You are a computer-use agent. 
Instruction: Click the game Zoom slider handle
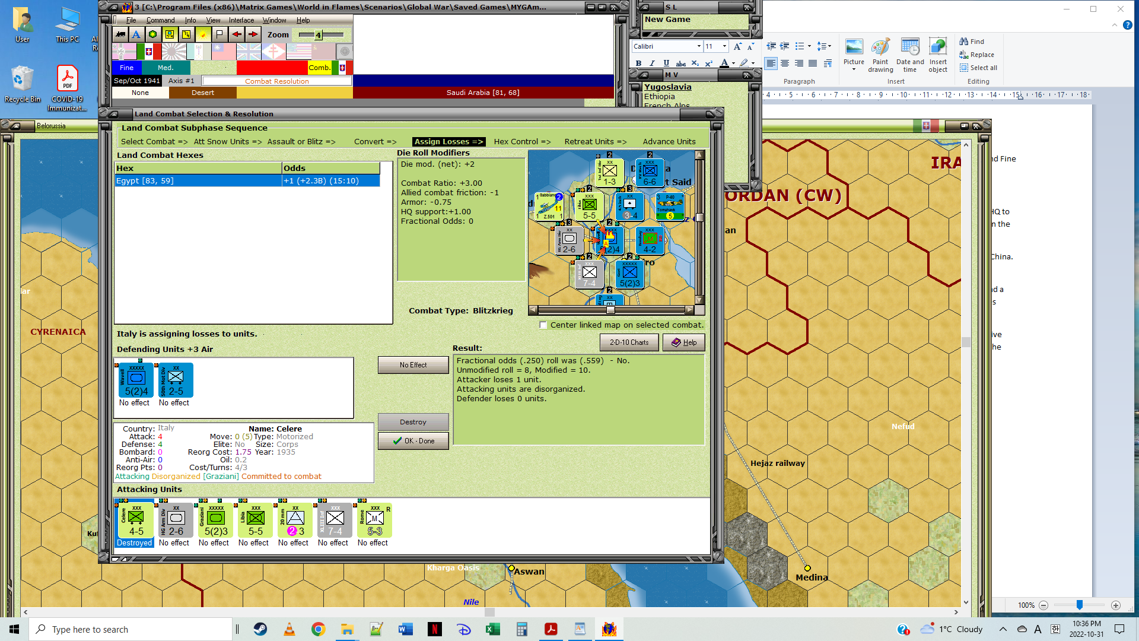coord(318,35)
